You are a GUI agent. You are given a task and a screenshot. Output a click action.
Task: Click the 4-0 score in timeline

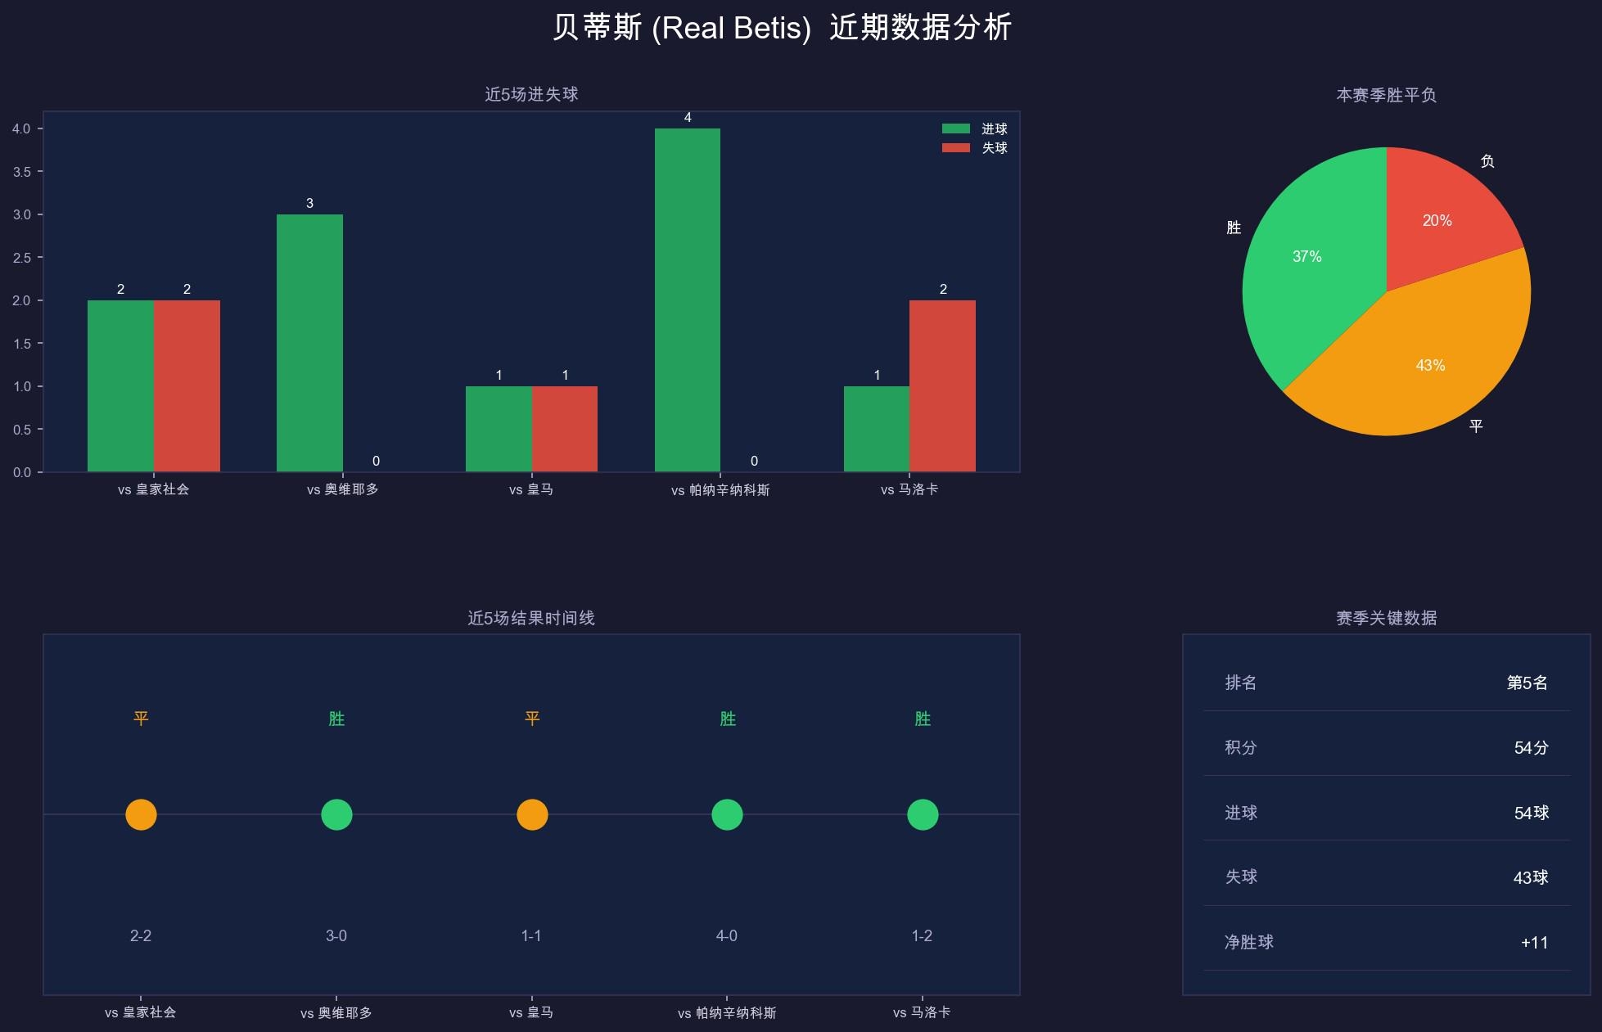click(727, 935)
